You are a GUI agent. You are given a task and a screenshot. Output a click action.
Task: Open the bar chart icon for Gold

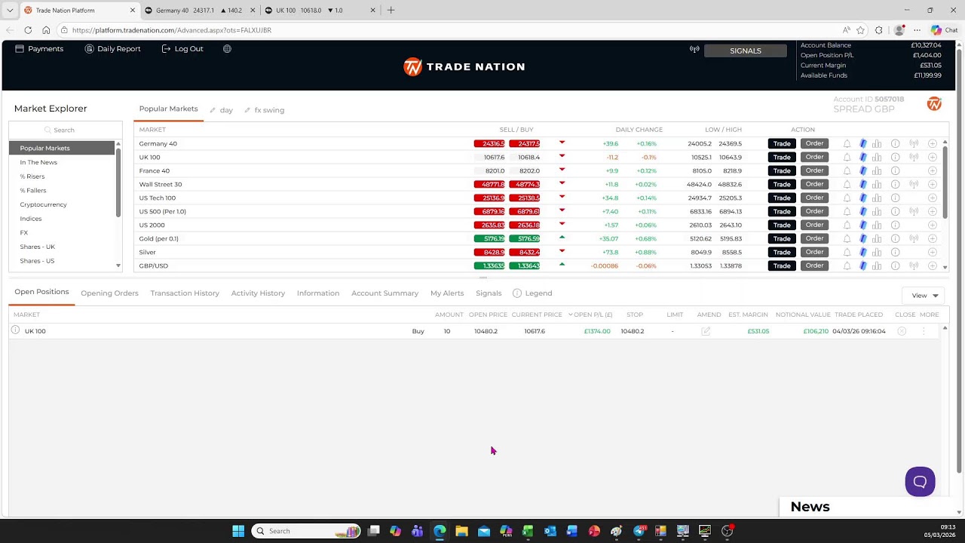(877, 238)
